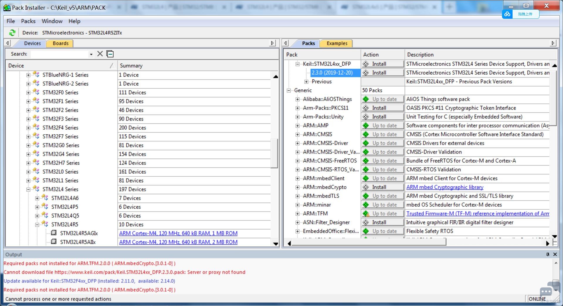Click the STM32L4R5AIIx chip icon

pos(54,242)
